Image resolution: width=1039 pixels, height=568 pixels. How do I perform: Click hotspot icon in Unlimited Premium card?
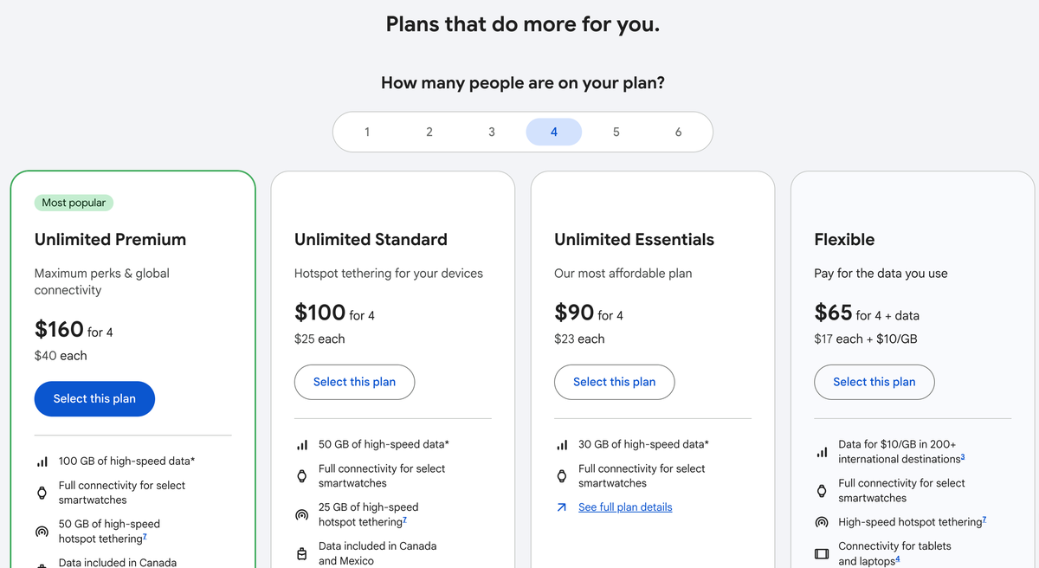coord(42,532)
